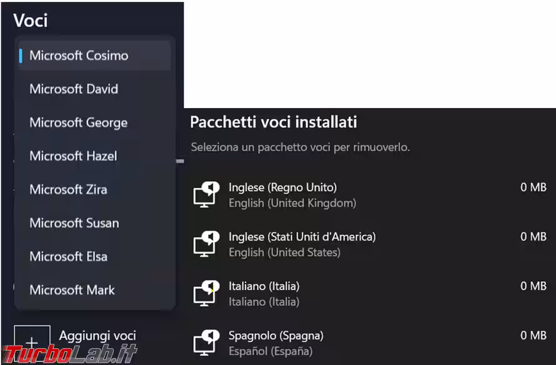Image resolution: width=556 pixels, height=365 pixels.
Task: Select the Italiano (Italia) voice package
Action: tap(264, 286)
